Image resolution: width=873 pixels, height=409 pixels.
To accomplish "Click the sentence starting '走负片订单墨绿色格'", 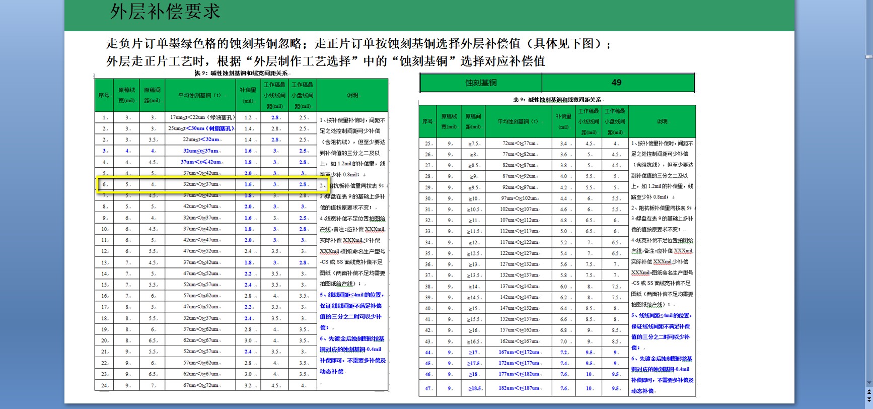I will coord(359,44).
